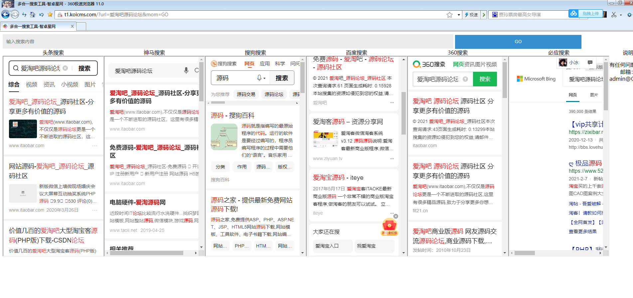Clear the 360 search box with the round icon
The image size is (633, 298).
[x=465, y=79]
